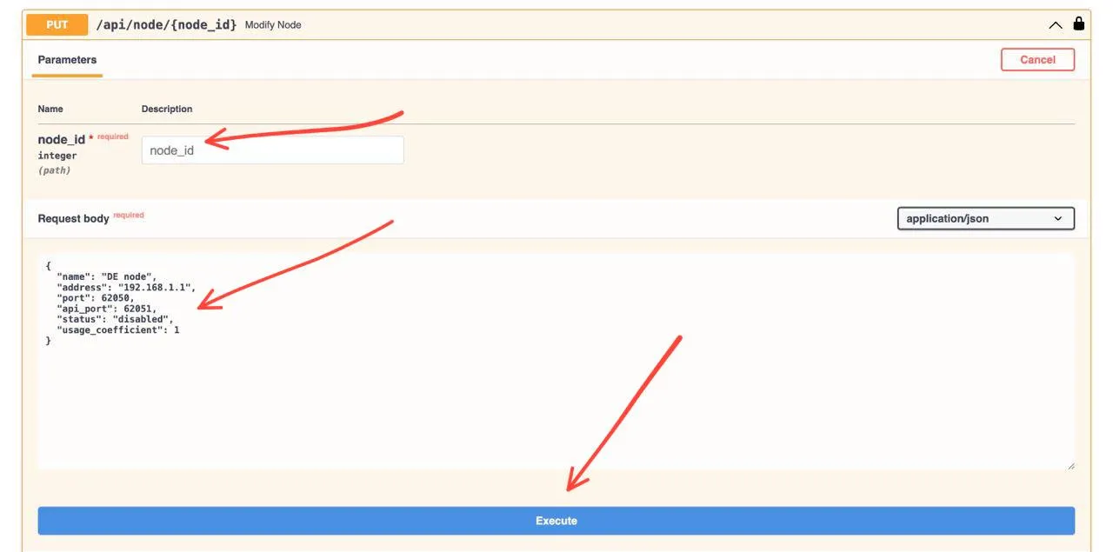Click the orange PUT method badge
This screenshot has height=552, width=1113.
pos(56,24)
